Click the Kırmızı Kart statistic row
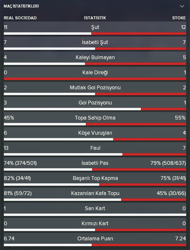 95,225
